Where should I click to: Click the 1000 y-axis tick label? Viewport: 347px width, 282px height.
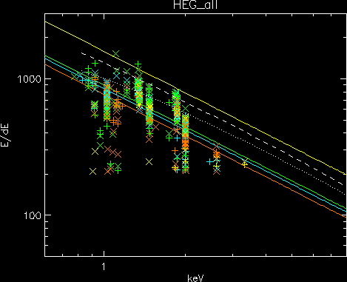tap(29, 79)
